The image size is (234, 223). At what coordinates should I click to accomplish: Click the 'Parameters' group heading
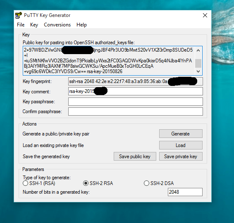point(33,169)
